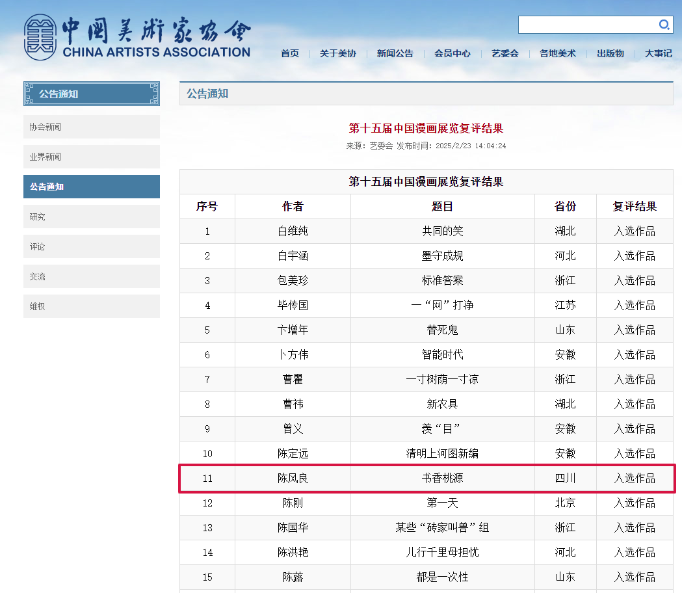Open the 会员中心 navigation item
682x593 pixels.
coord(452,53)
